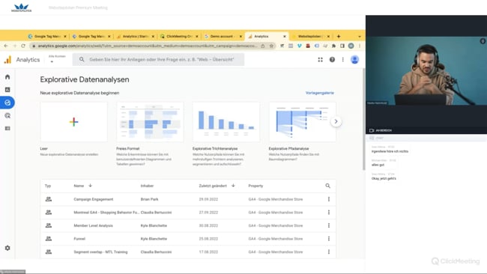Click the browser back arrow
The image size is (487, 274).
click(x=6, y=46)
